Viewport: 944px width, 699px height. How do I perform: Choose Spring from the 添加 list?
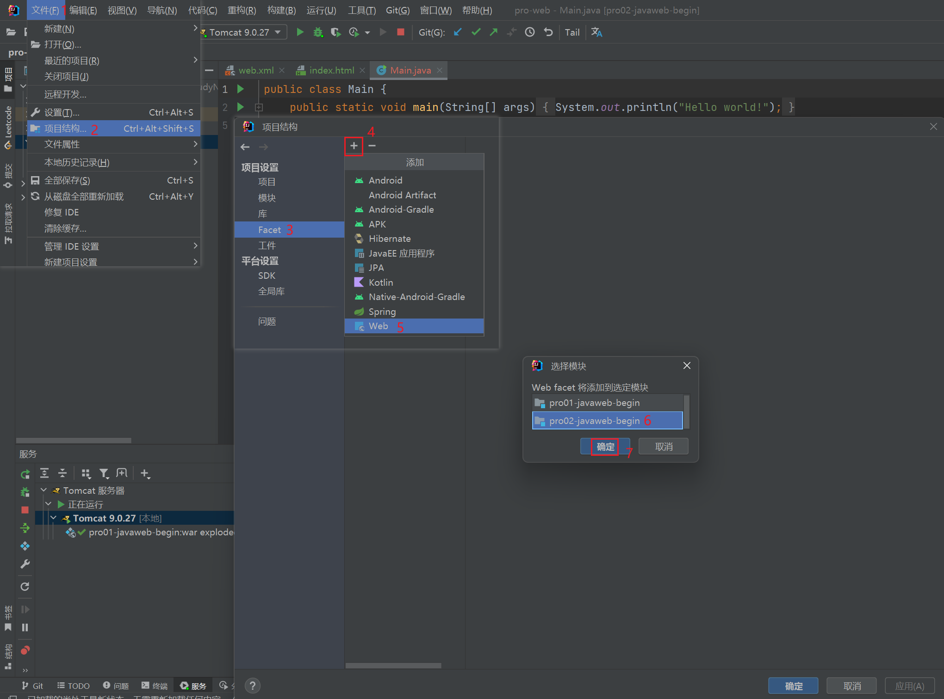(414, 312)
